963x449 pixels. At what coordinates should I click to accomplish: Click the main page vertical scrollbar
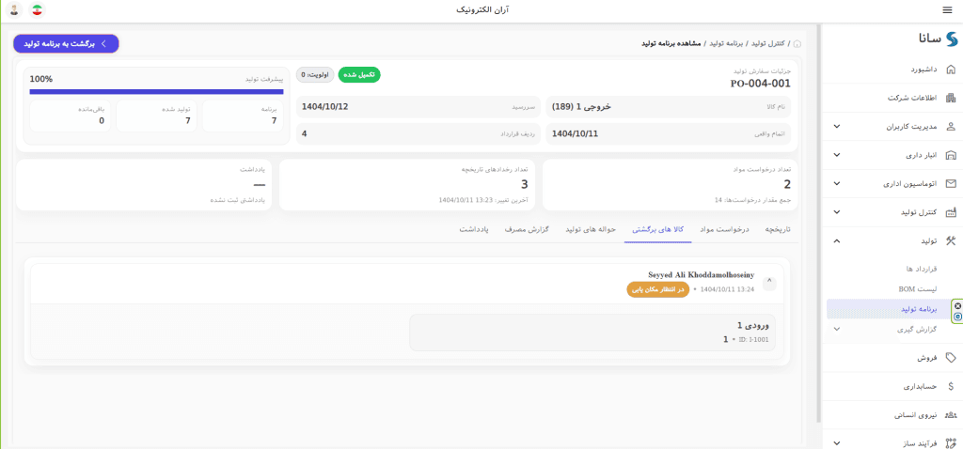[818, 224]
